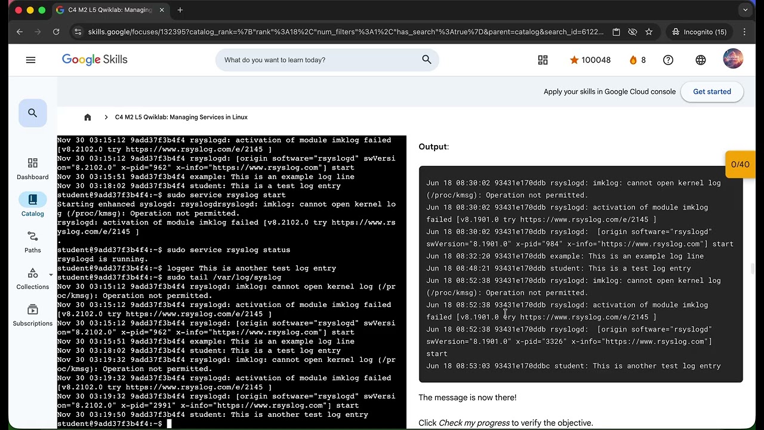Open the Incognito (15) indicator

[x=699, y=32]
